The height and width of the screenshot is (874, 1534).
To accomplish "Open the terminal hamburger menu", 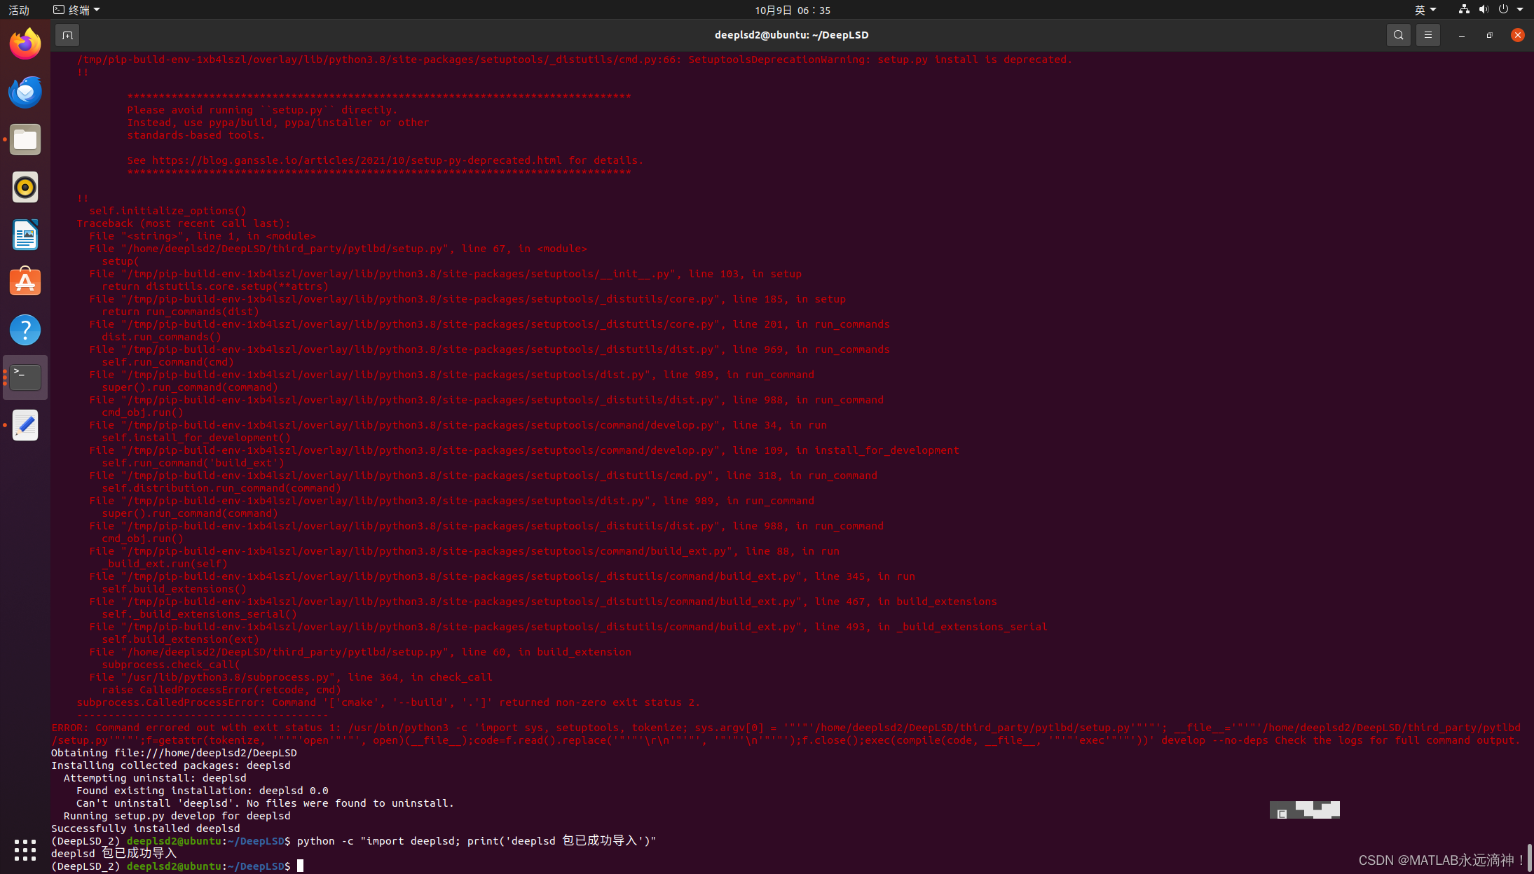I will click(1427, 35).
